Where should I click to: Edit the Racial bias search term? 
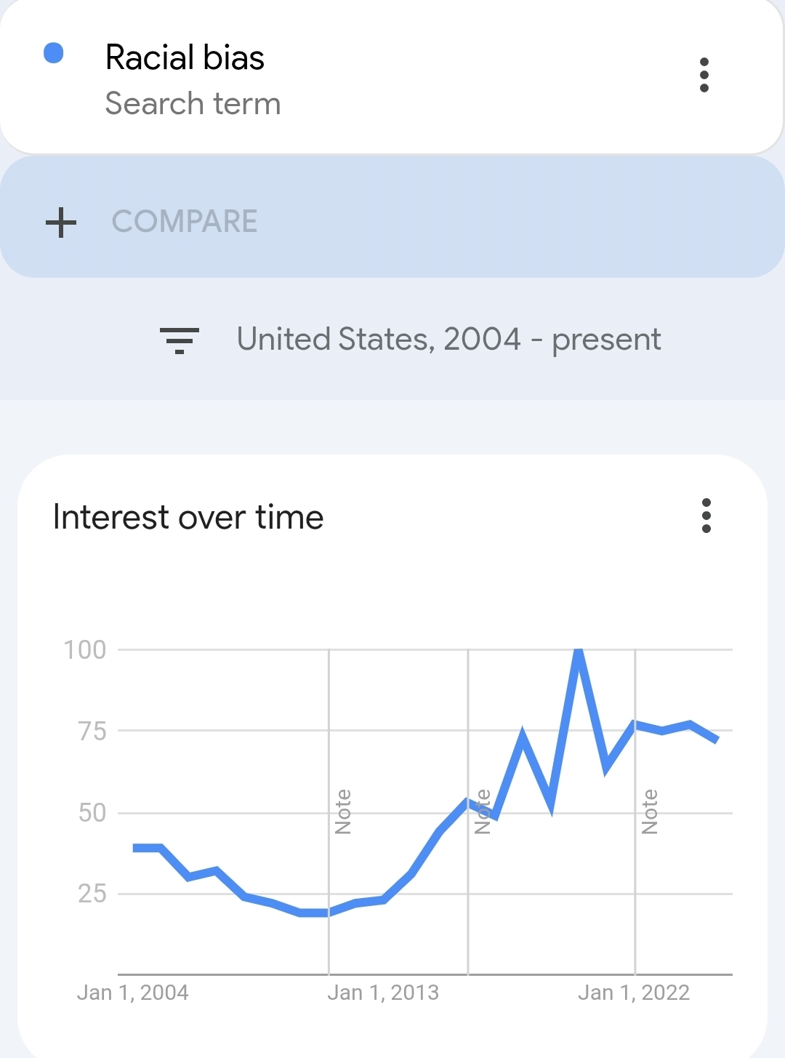pos(185,58)
